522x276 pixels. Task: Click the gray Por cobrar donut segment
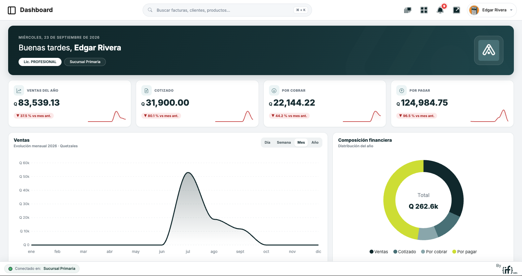pyautogui.click(x=428, y=234)
